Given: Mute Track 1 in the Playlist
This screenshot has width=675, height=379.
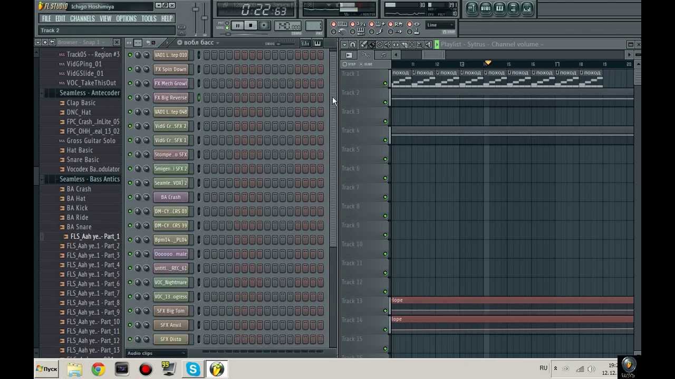Looking at the screenshot, I should coord(385,83).
